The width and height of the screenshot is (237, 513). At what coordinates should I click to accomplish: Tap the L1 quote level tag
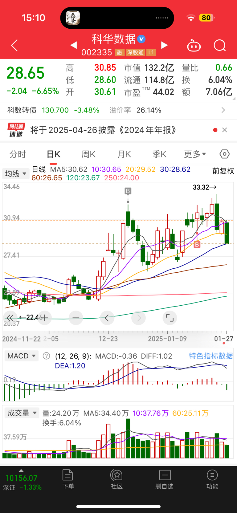[x=151, y=52]
